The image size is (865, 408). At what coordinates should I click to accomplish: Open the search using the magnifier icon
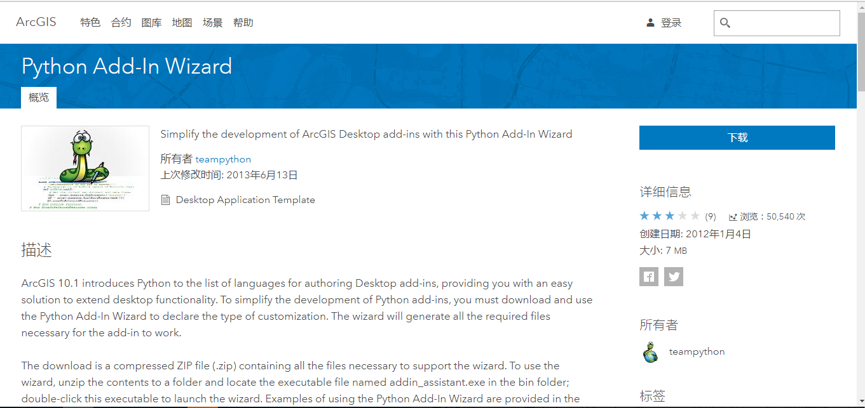point(725,23)
